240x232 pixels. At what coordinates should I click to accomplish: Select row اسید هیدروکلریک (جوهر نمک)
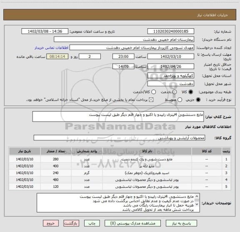120,173
